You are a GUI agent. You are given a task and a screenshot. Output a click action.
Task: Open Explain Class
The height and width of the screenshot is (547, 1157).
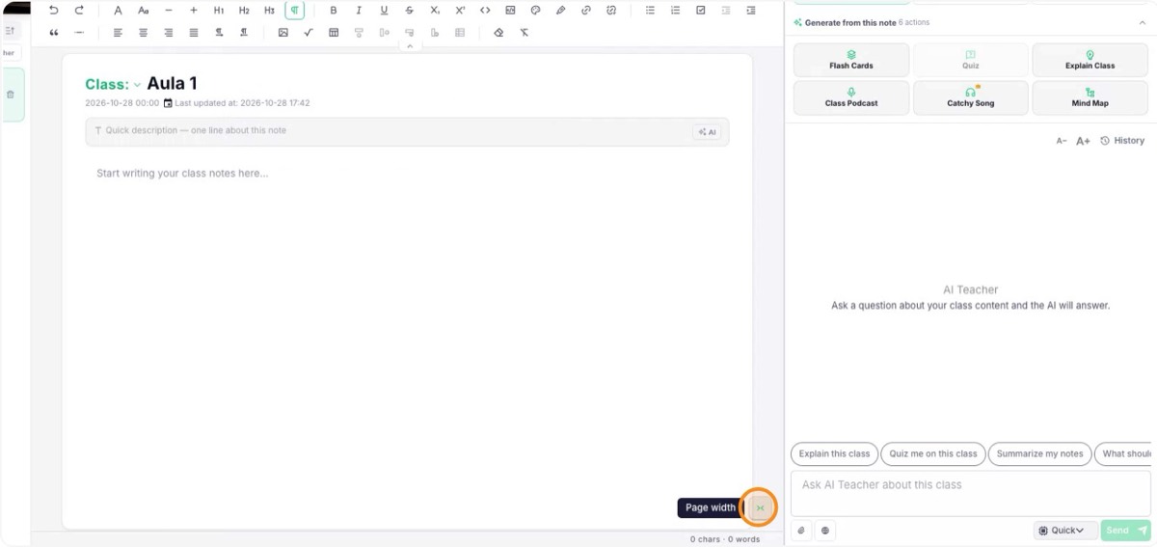tap(1090, 60)
